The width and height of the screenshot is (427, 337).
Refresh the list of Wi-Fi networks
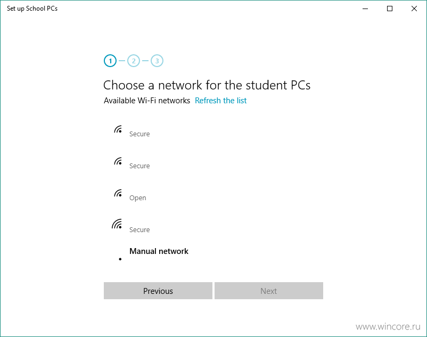point(220,101)
